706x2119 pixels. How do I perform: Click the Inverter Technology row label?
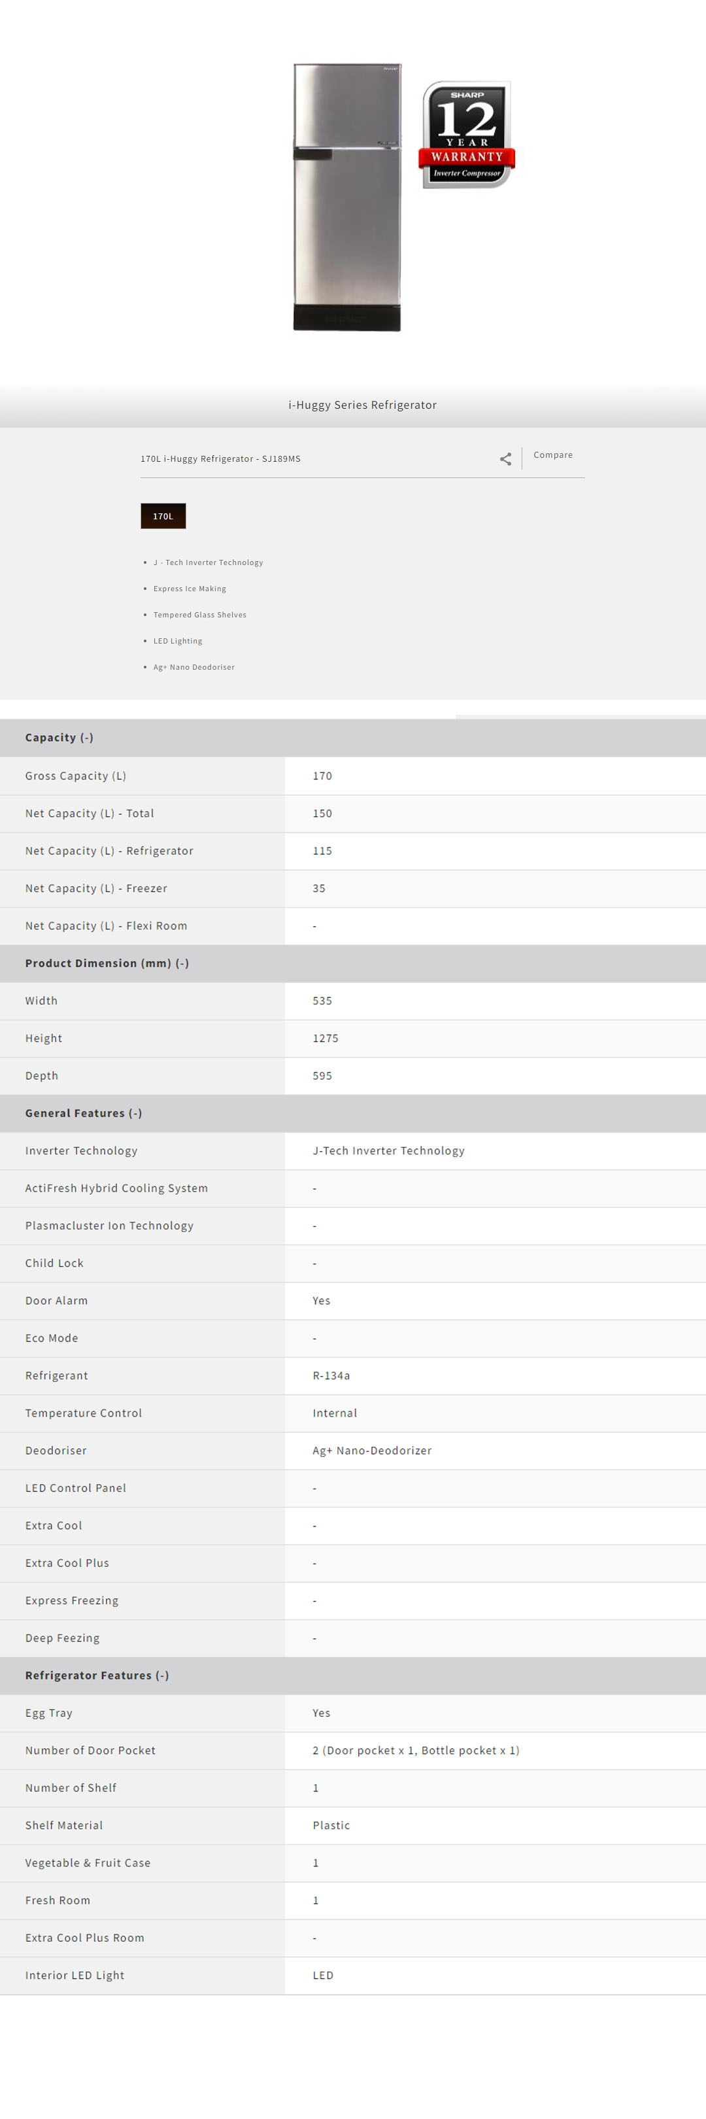81,1151
